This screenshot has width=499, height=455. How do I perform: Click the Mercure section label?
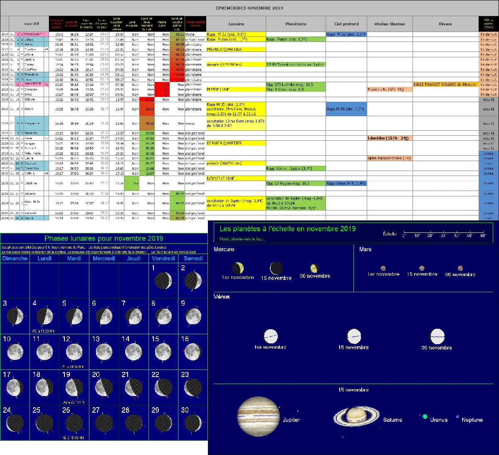(x=224, y=250)
